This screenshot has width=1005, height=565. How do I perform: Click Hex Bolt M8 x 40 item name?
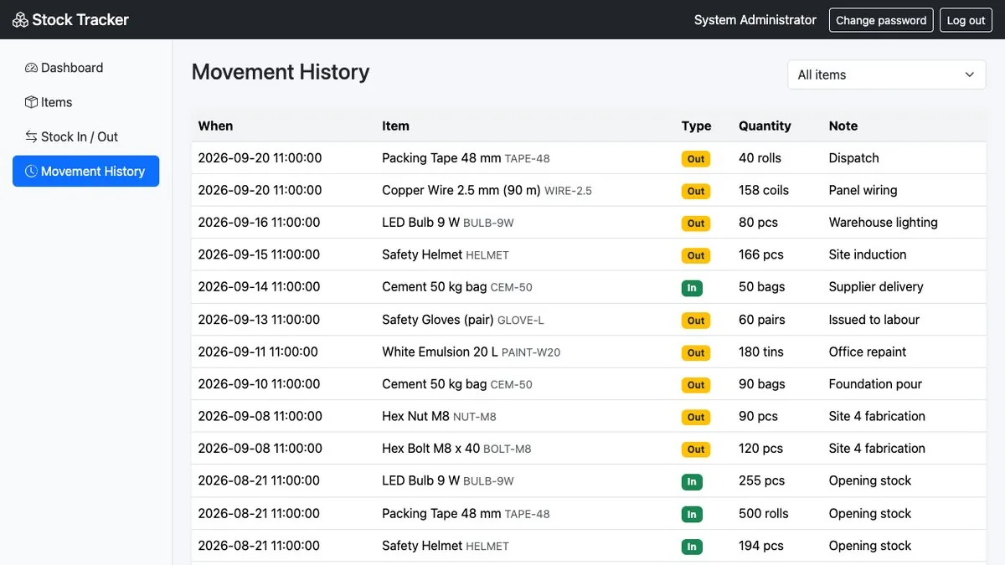point(430,448)
